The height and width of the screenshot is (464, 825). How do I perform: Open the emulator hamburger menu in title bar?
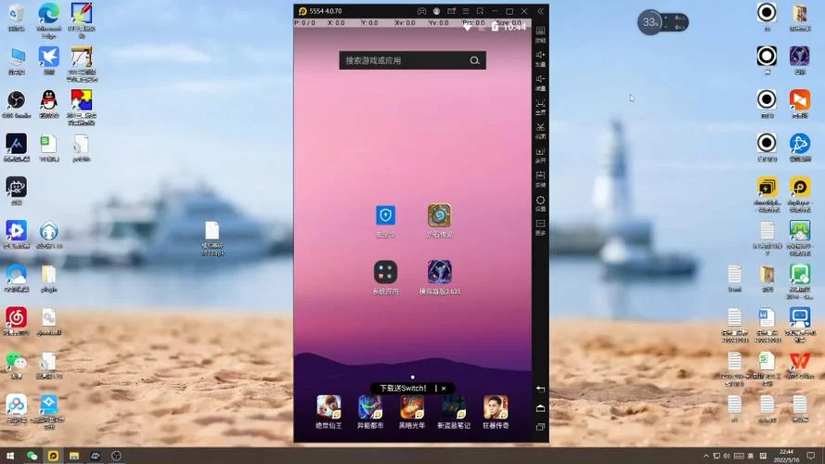tap(465, 11)
